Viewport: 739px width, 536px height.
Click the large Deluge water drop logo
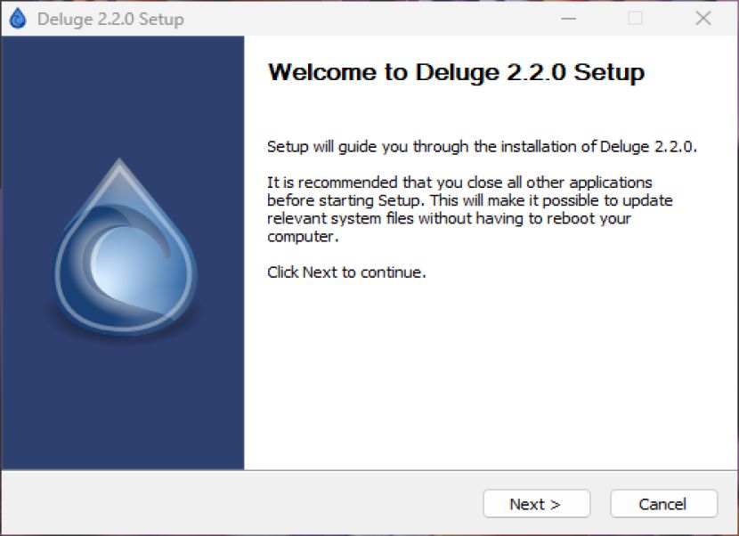point(125,246)
